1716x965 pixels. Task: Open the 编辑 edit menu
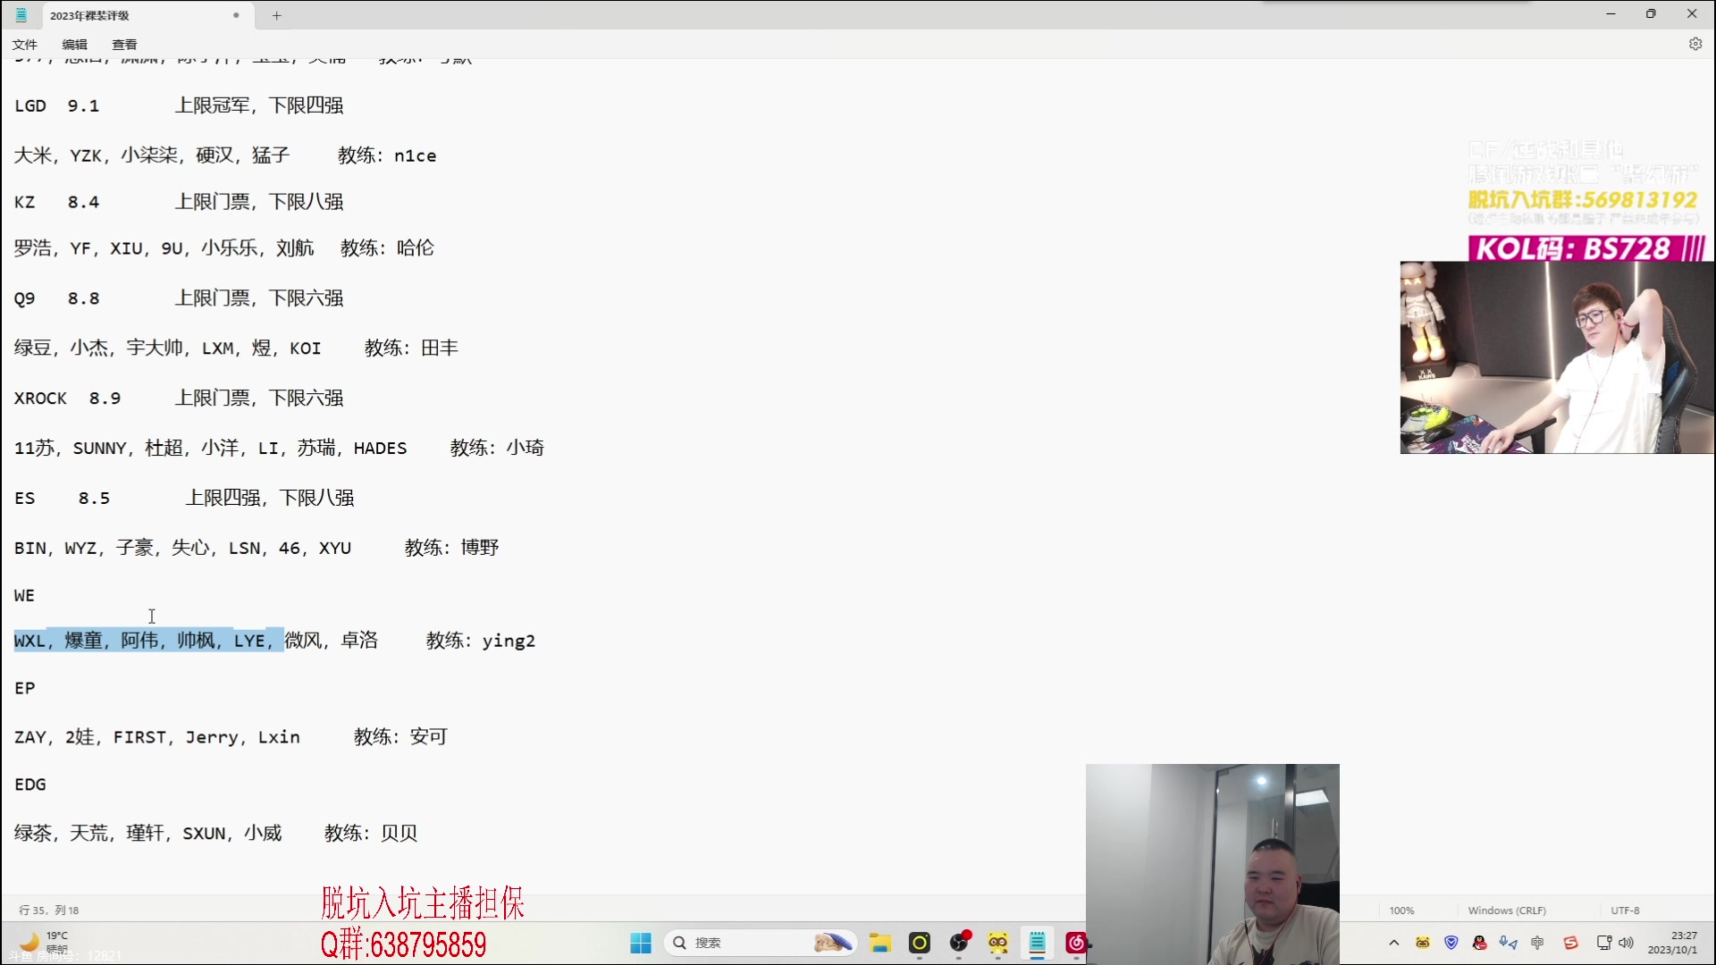point(74,44)
